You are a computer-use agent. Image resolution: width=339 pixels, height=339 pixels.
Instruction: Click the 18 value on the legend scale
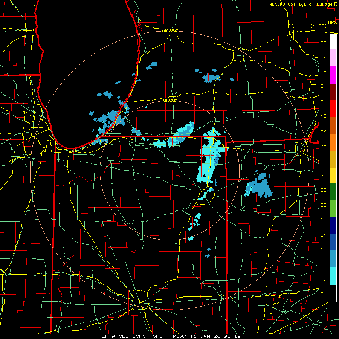click(324, 220)
